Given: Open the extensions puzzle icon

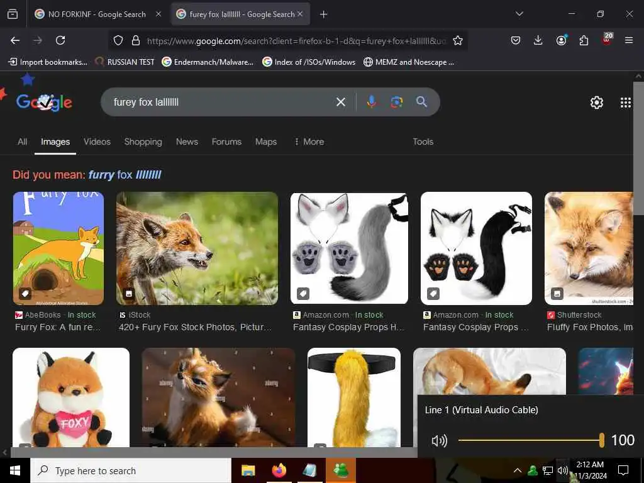Looking at the screenshot, I should (584, 40).
